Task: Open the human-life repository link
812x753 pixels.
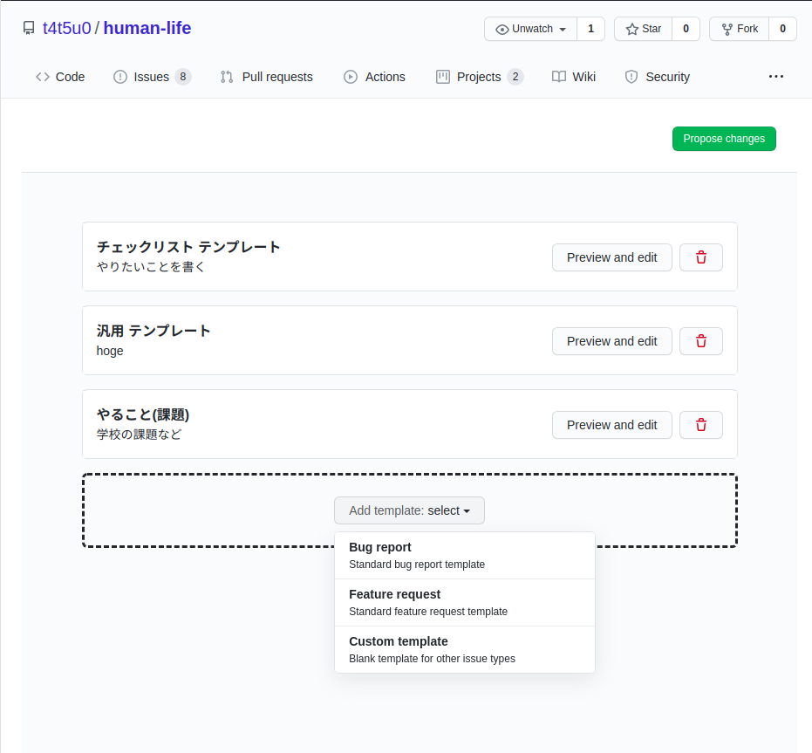Action: click(x=147, y=28)
